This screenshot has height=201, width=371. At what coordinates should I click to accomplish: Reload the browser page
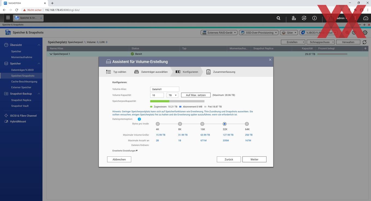17,10
